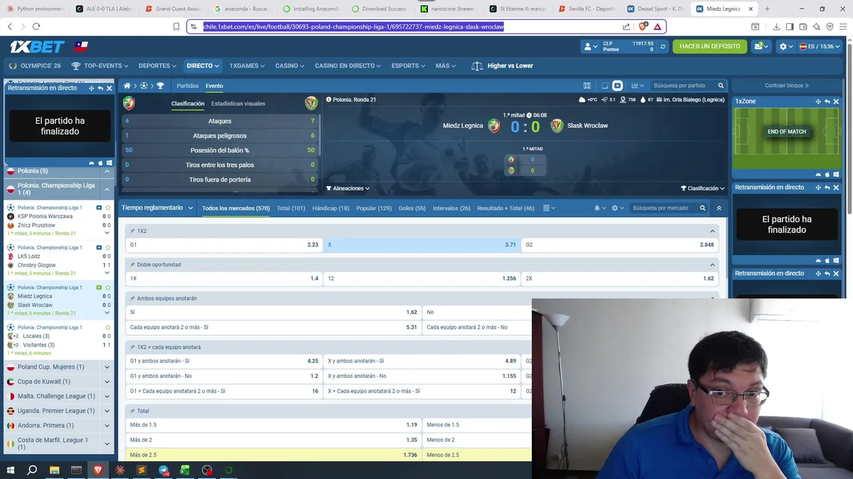Image resolution: width=853 pixels, height=479 pixels.
Task: Click the magnifier in Búsqueda por mercado
Action: (702, 208)
